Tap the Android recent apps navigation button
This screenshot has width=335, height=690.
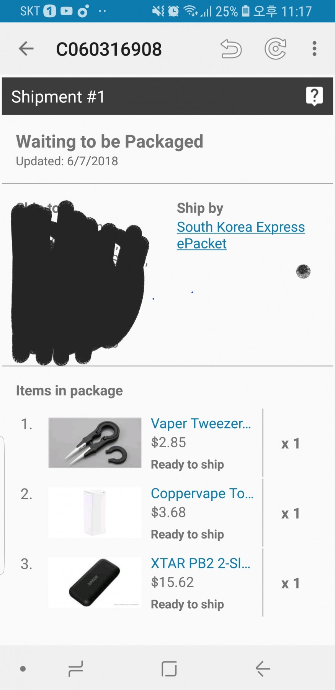[x=75, y=669]
